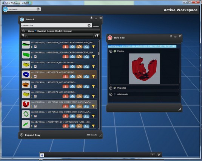The height and width of the screenshot is (161, 202).
Task: Focus the top bar search field
Action: pos(22,9)
